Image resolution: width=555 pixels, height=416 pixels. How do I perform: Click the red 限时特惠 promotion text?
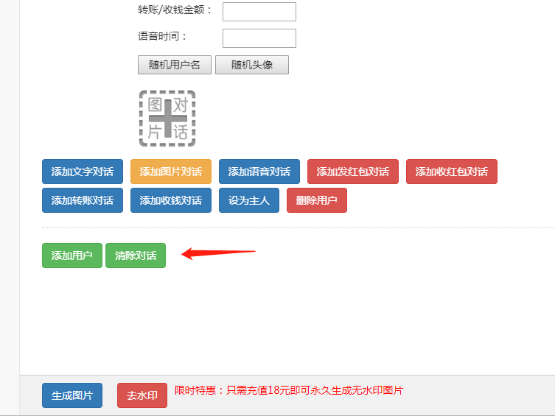289,390
